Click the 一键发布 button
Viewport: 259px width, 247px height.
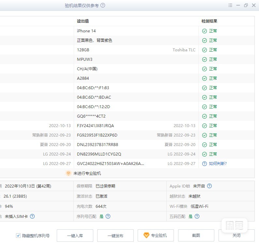pos(115,236)
